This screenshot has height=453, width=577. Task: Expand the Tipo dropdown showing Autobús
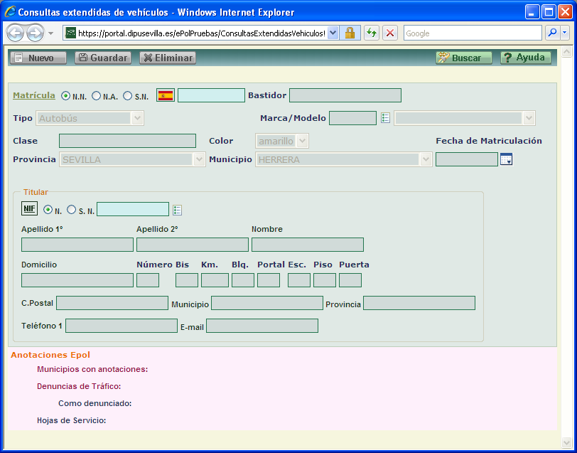[x=137, y=118]
